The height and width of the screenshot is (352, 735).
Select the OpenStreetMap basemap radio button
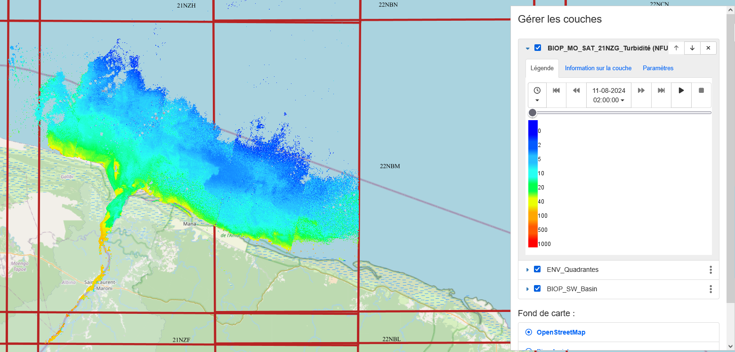pyautogui.click(x=528, y=332)
